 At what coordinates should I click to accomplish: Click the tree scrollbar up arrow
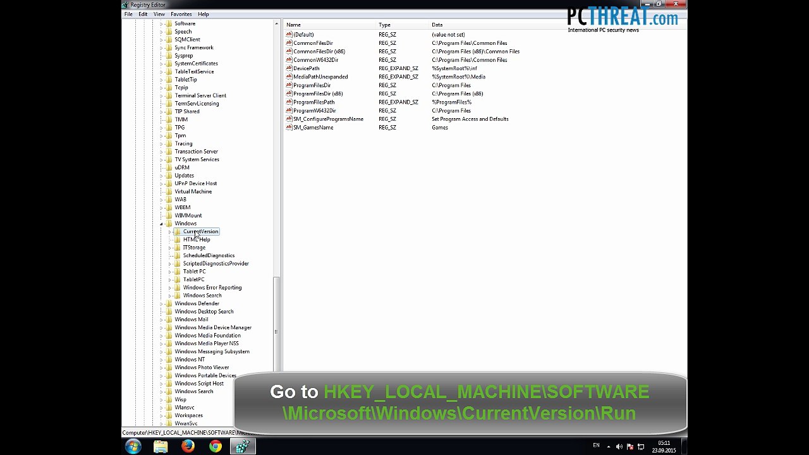276,24
